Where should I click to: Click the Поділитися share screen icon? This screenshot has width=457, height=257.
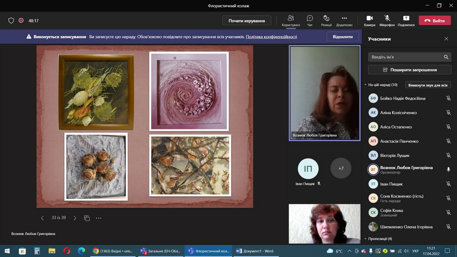(406, 18)
